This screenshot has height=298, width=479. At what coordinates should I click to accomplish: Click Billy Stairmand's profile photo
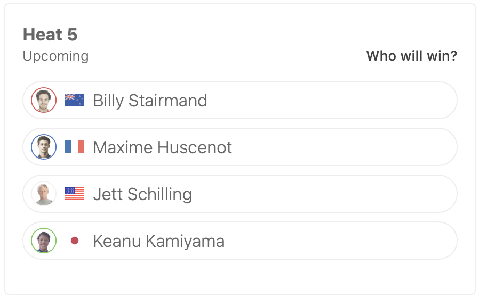click(44, 100)
